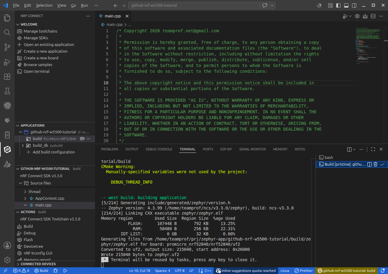The height and width of the screenshot is (274, 388).
Task: Split the Build [pristine] terminal
Action: pyautogui.click(x=369, y=164)
